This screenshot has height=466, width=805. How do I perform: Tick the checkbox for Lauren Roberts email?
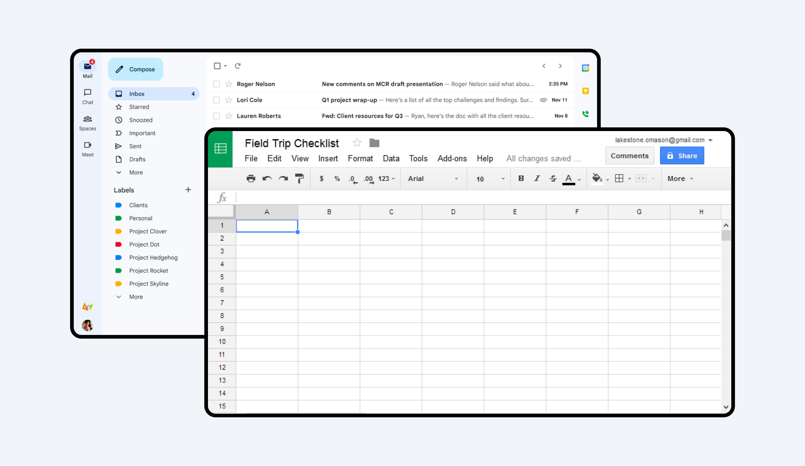tap(216, 116)
